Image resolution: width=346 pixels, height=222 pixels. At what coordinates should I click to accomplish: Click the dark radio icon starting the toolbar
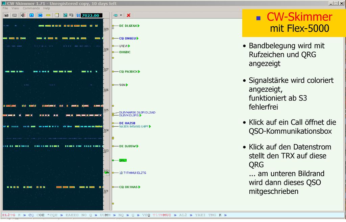pos(6,15)
